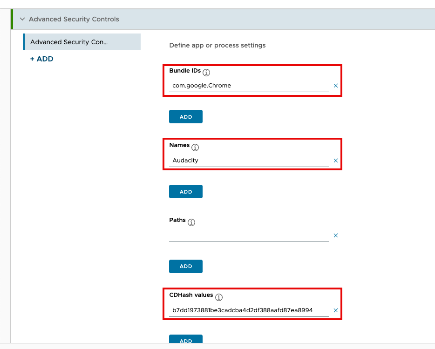Open the Bundle IDs info tooltip icon

[x=205, y=72]
